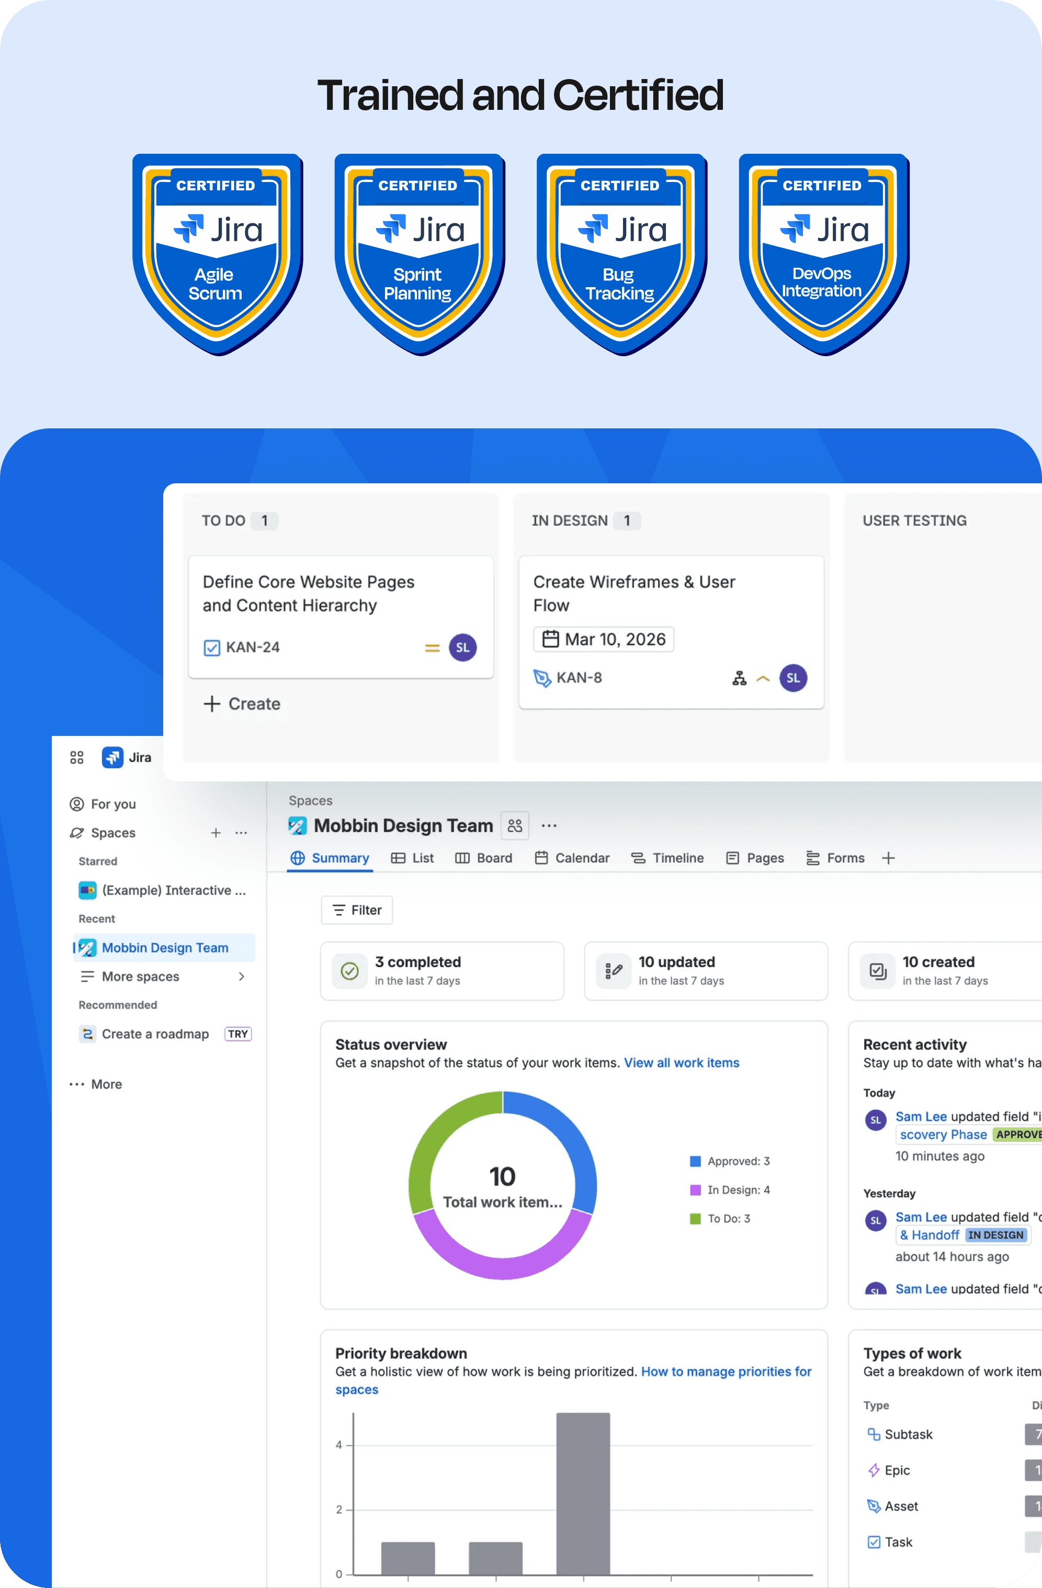Click the SL avatar on KAN-24 card
The image size is (1042, 1588).
pyautogui.click(x=463, y=647)
